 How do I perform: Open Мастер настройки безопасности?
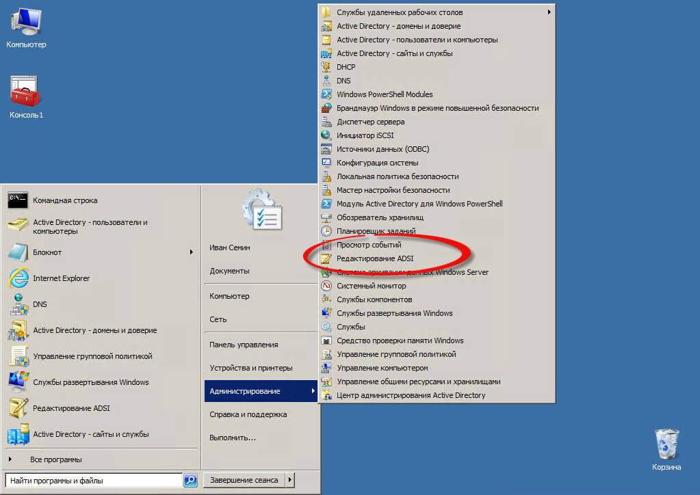tap(437, 190)
